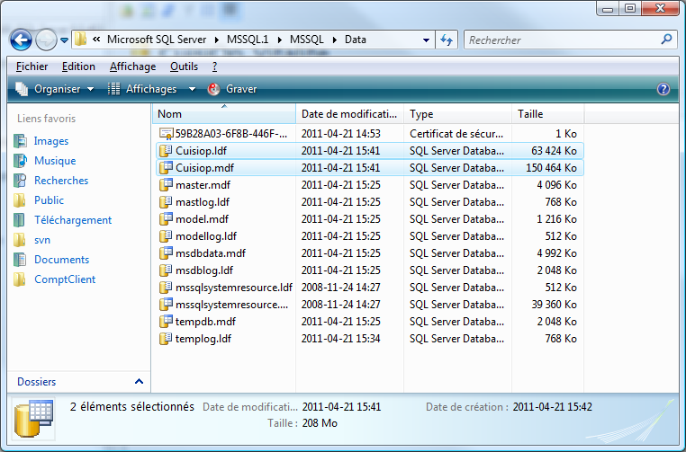Click the refresh arrows icon in address bar
The height and width of the screenshot is (452, 686).
click(447, 40)
